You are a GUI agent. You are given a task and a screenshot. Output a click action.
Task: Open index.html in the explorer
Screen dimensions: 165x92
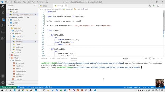click(18, 79)
